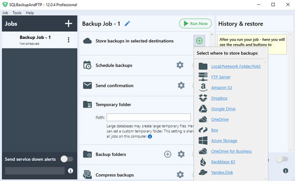Open the Tools menu

click(x=17, y=13)
